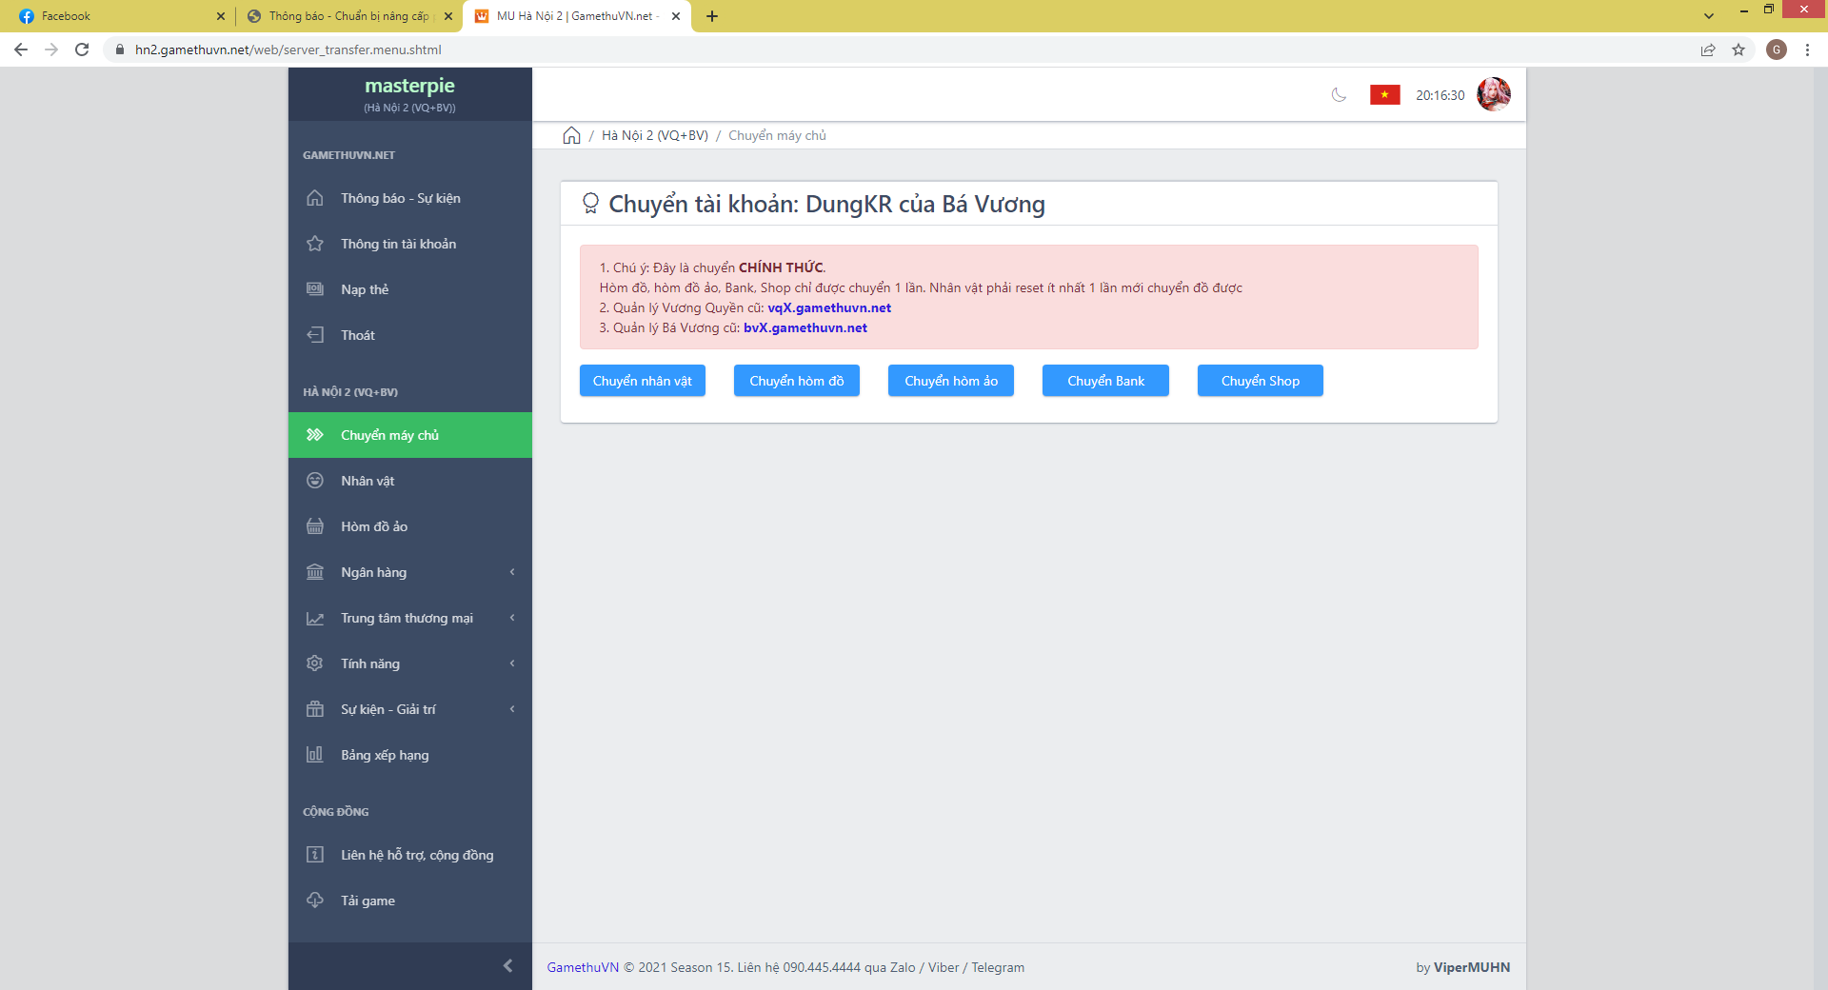Bookmark this page with star icon
This screenshot has height=990, width=1828.
(1739, 49)
